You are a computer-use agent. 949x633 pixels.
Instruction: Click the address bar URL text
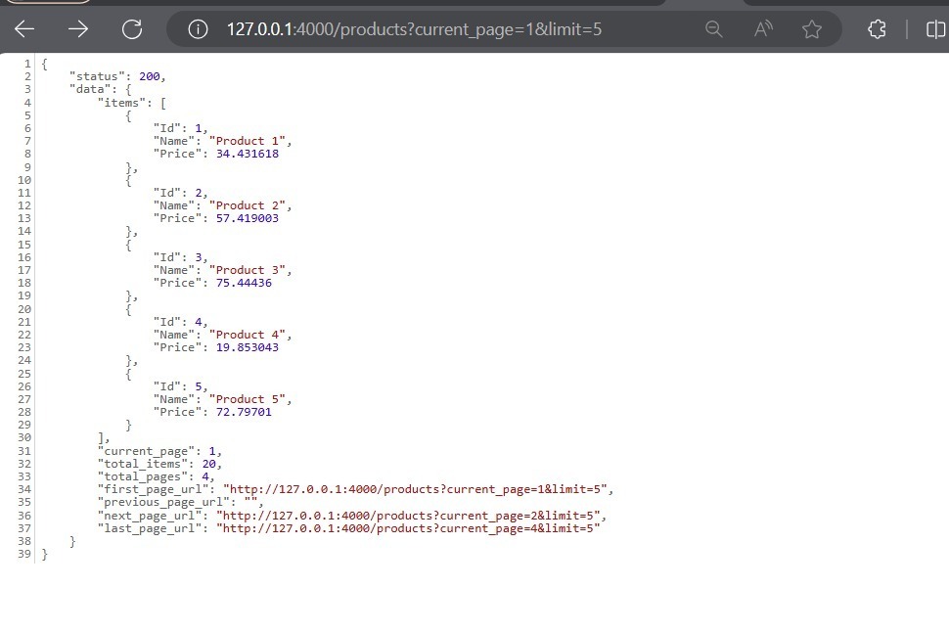pos(414,29)
